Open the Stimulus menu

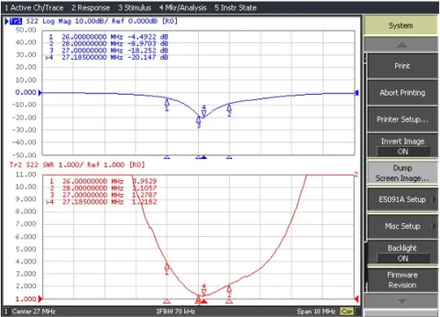point(135,8)
